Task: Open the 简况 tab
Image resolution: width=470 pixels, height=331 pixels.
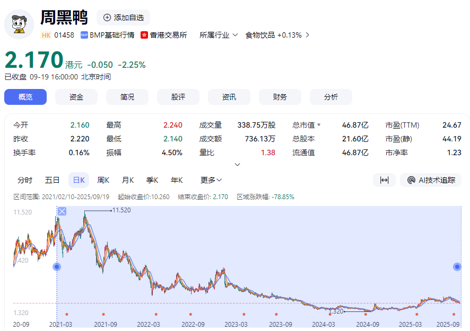Action: (x=127, y=97)
